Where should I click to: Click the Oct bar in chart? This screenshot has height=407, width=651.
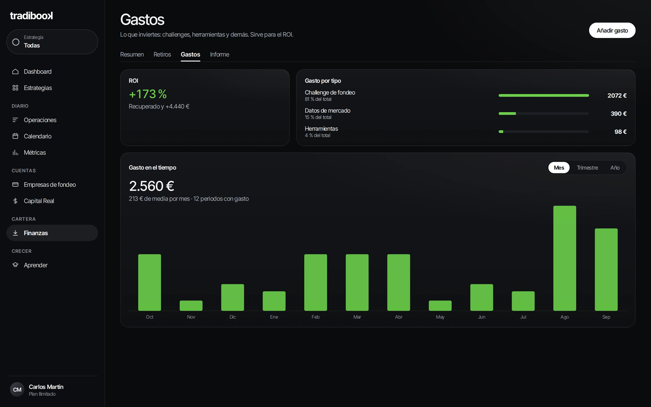coord(149,282)
